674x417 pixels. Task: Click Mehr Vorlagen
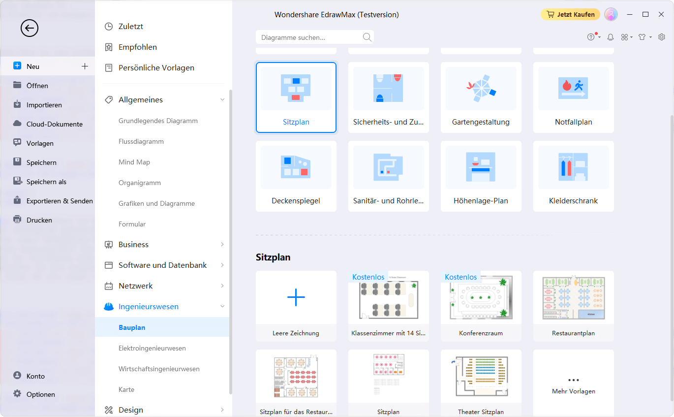(x=574, y=383)
